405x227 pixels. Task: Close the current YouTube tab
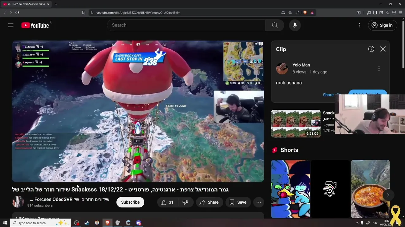[x=48, y=4]
